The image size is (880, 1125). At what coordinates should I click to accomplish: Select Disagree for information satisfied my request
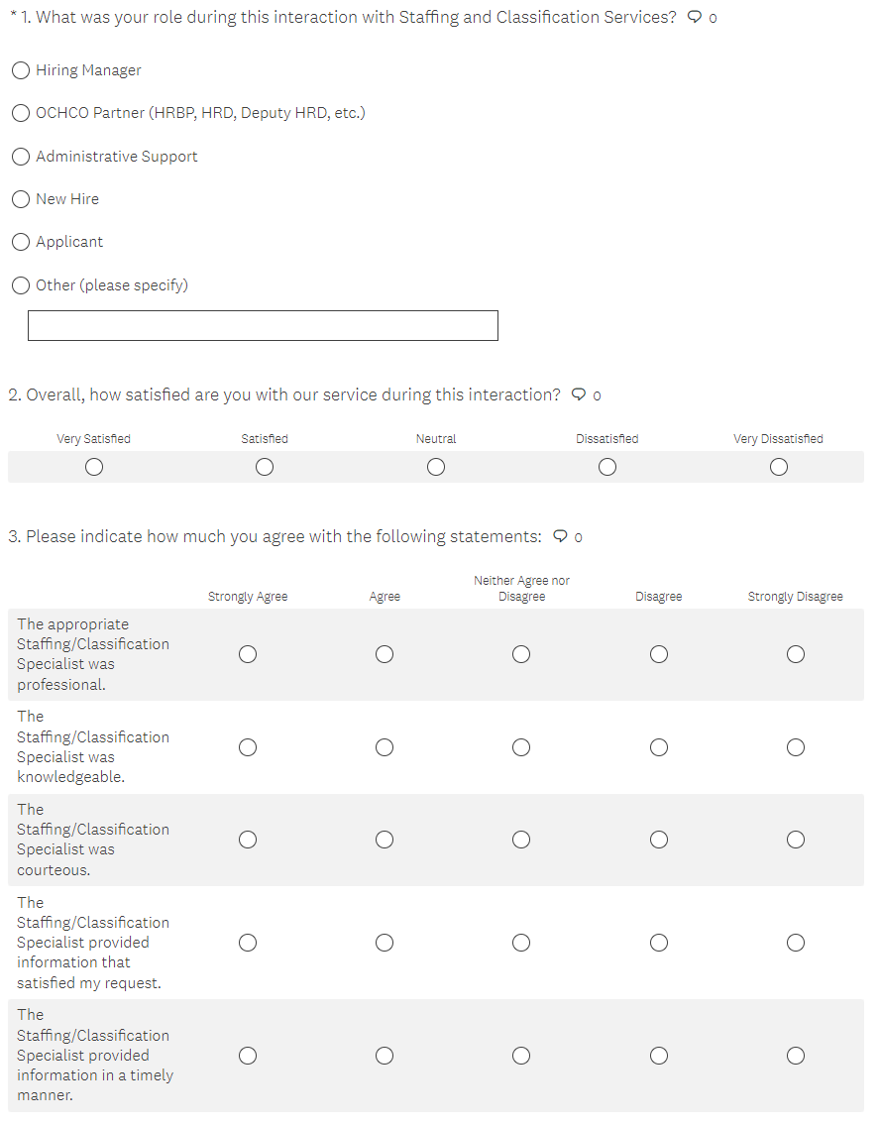click(x=659, y=943)
